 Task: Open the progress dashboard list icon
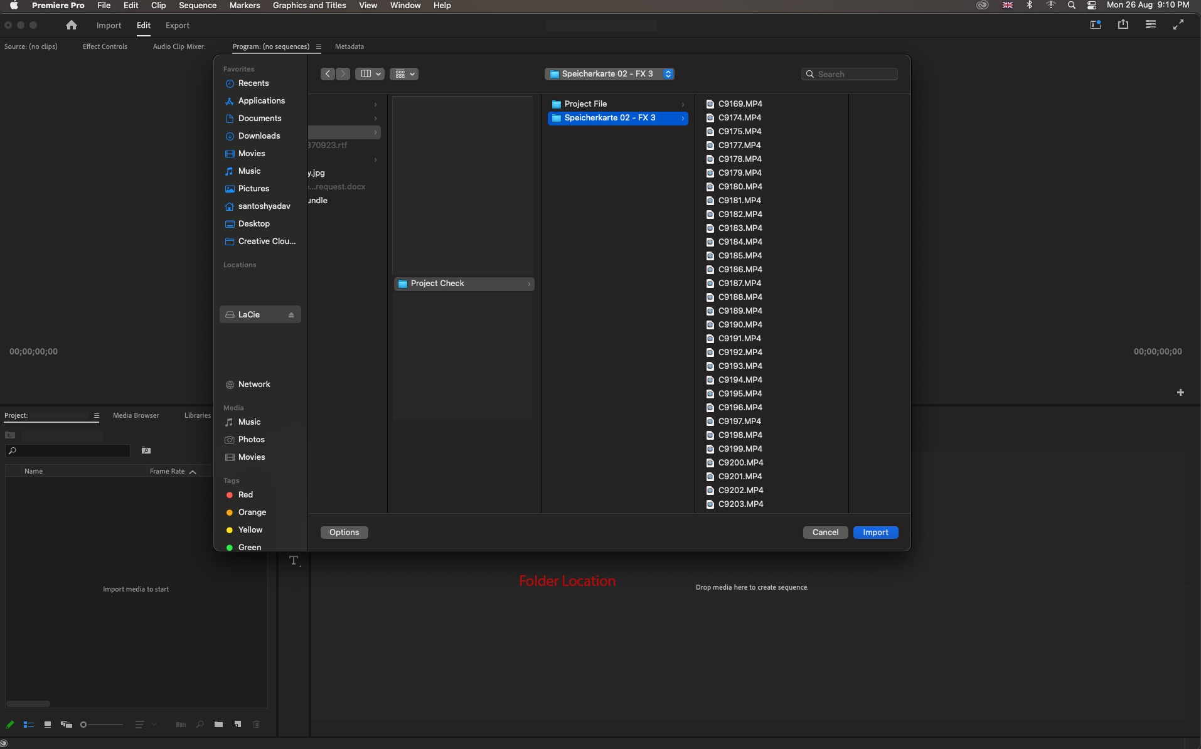tap(1151, 24)
